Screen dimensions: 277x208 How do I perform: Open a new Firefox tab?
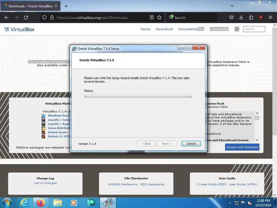click(x=66, y=6)
